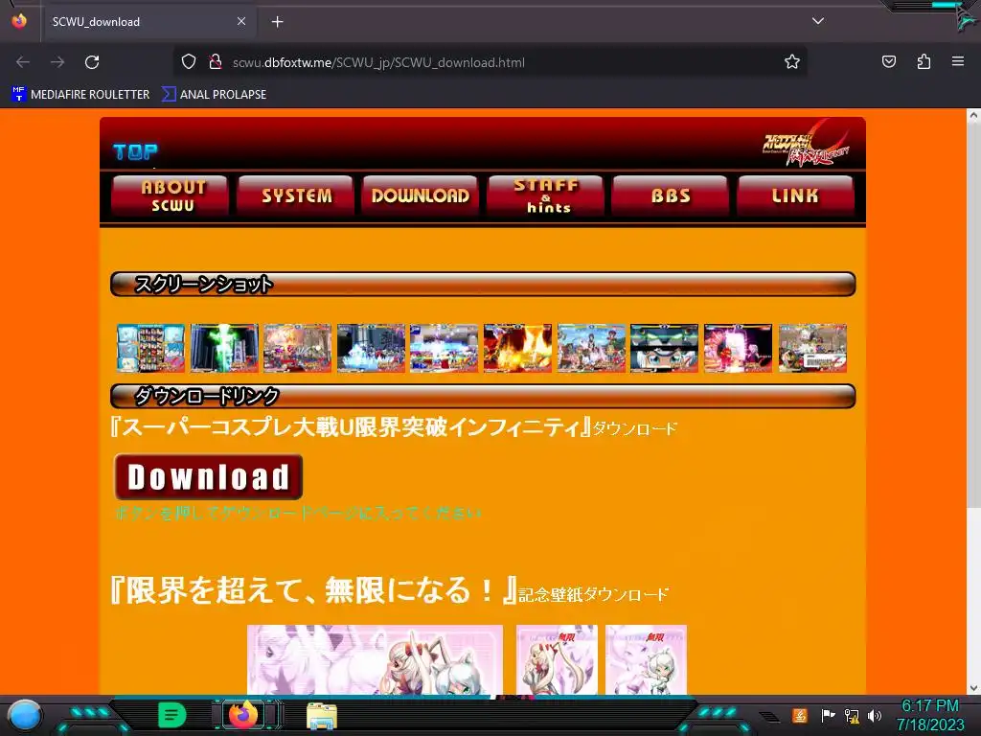This screenshot has width=981, height=736.
Task: Switch to Firefox on the taskbar
Action: coord(244,714)
